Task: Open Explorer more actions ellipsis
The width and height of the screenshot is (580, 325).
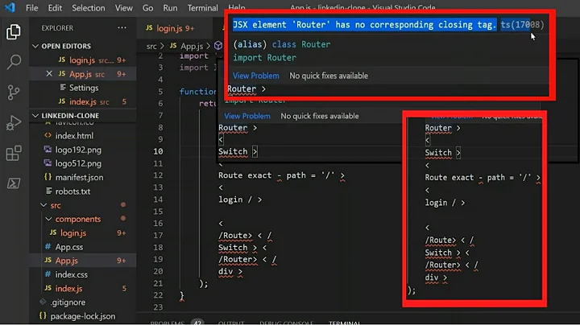Action: 122,27
